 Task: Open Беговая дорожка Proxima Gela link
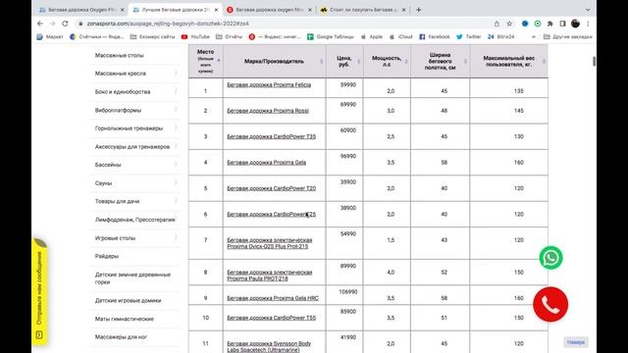[267, 163]
